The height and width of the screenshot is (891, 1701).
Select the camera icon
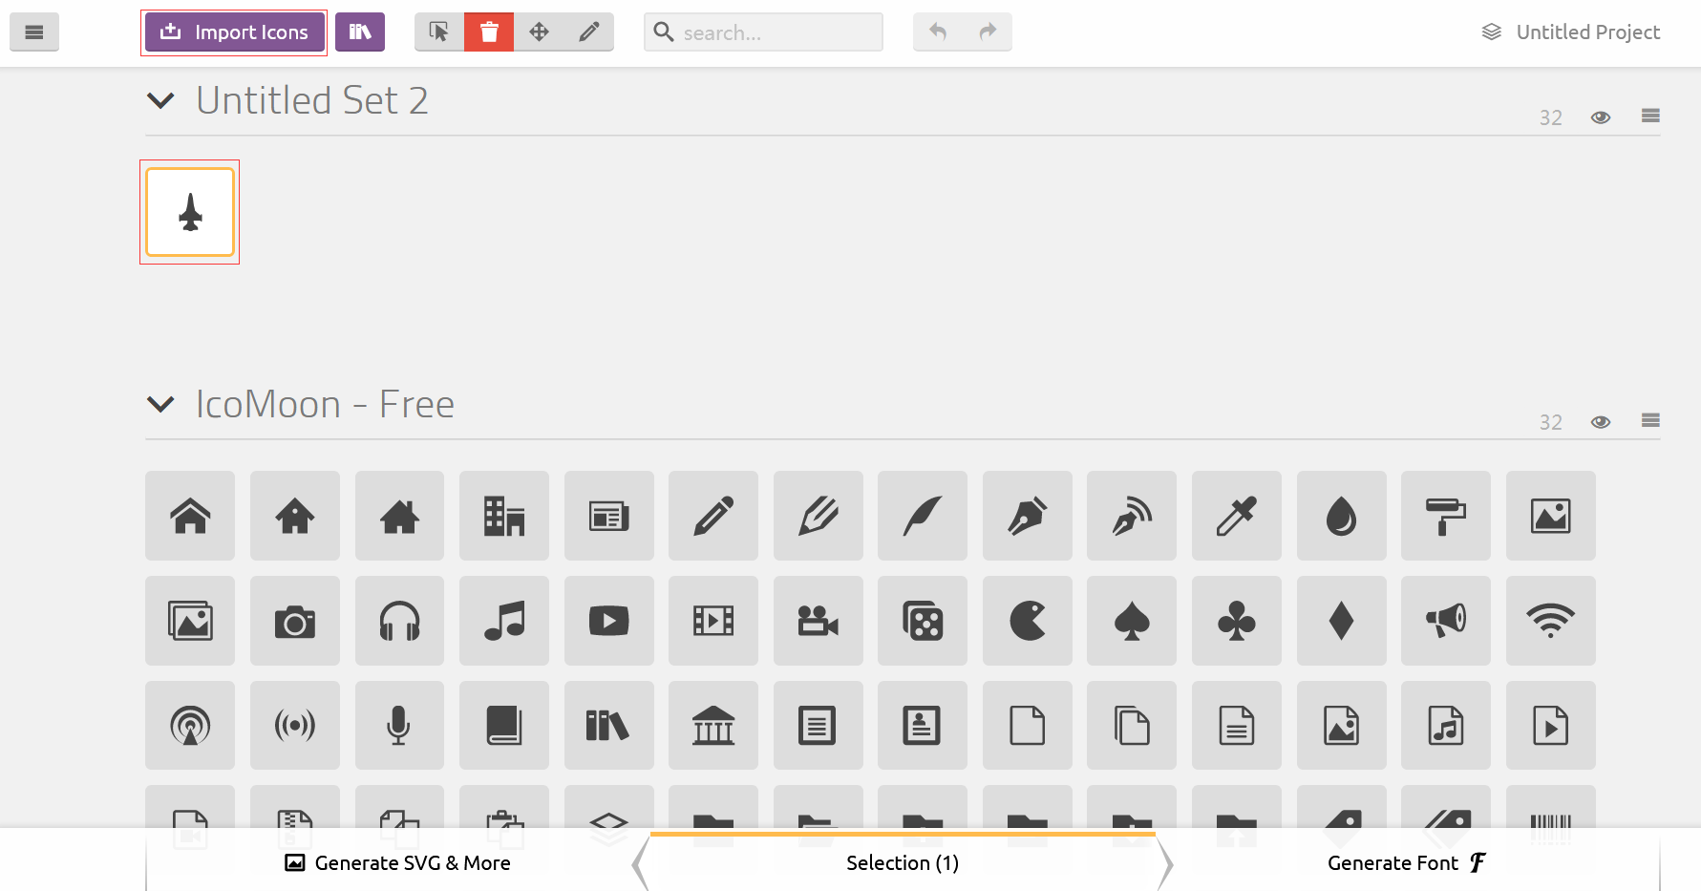[295, 621]
